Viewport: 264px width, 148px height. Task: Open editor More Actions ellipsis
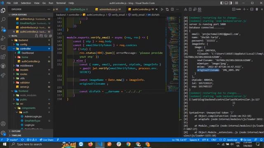tap(177, 9)
